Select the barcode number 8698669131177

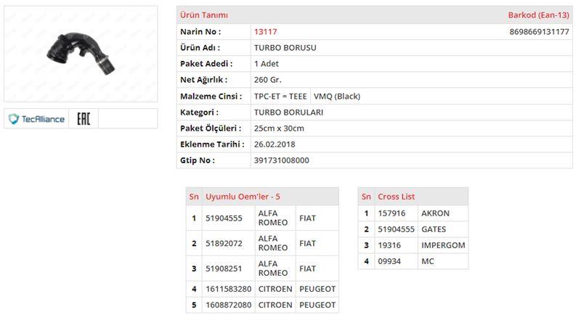coord(539,32)
